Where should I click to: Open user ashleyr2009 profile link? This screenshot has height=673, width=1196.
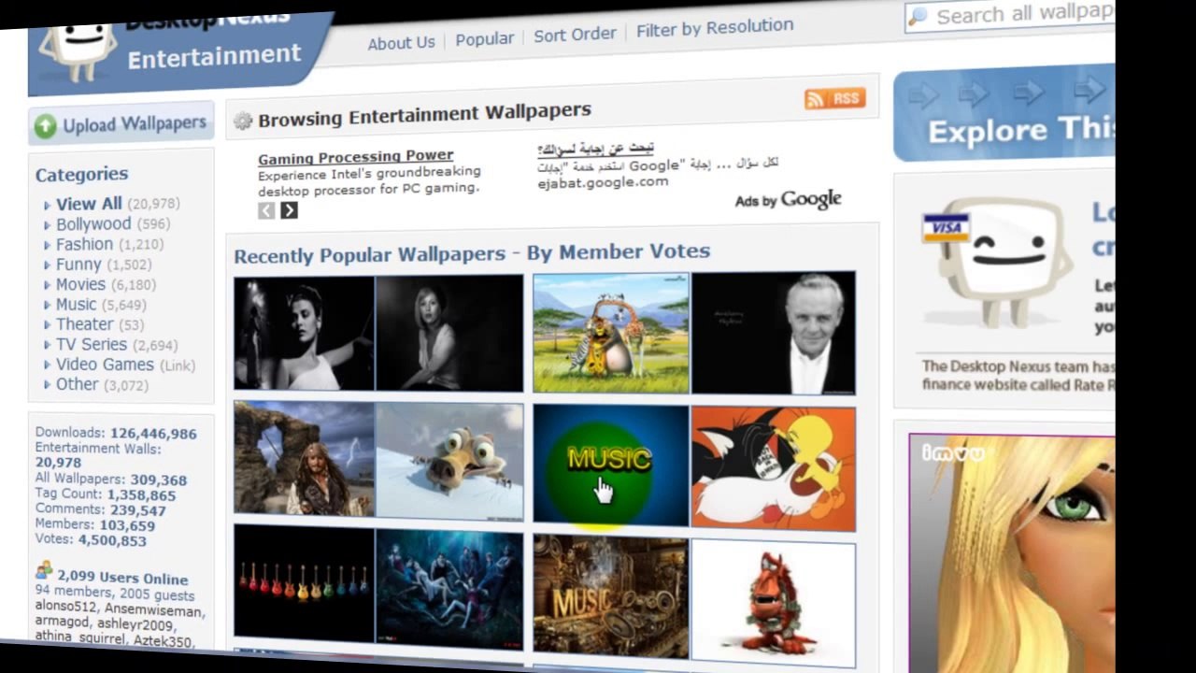[135, 625]
